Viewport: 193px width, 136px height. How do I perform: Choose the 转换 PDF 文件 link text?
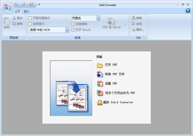point(115,74)
